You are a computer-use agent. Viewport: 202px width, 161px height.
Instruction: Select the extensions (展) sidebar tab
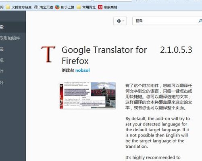point(13,49)
